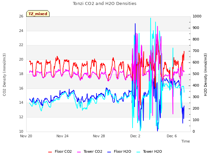The height and width of the screenshot is (158, 210).
Task: Click the 100 tick on H2O axis
Action: [196, 120]
